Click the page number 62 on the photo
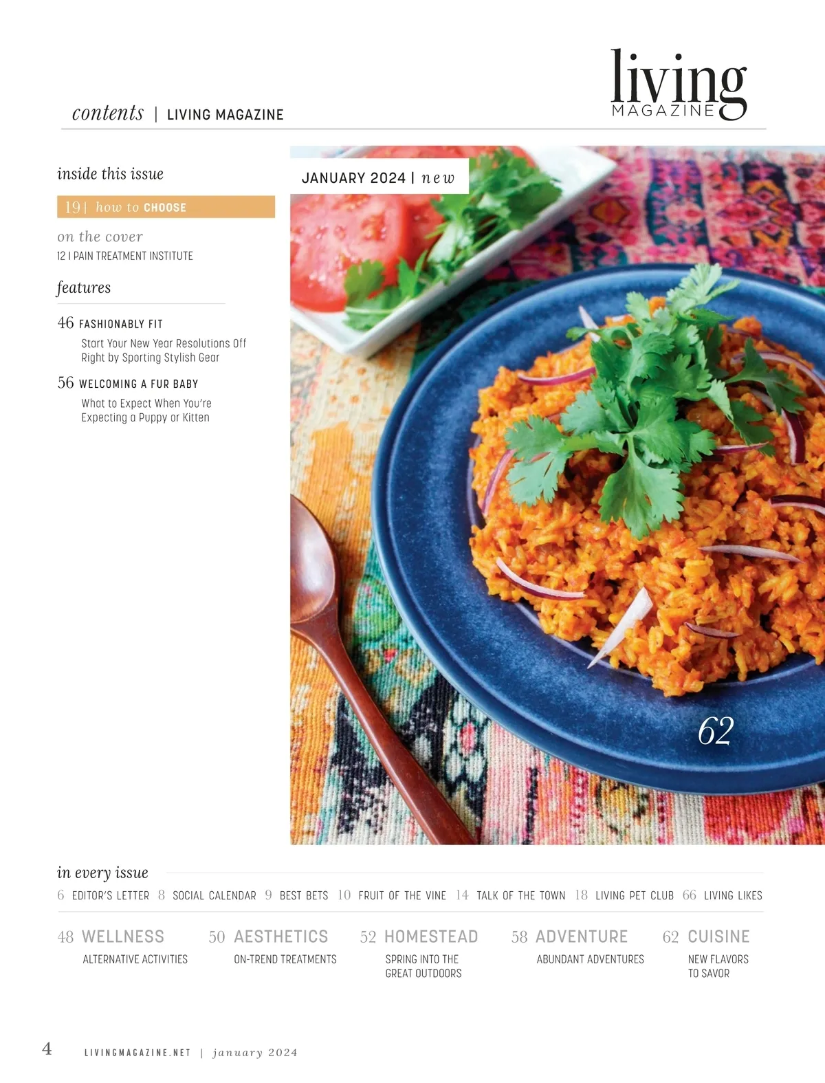 [x=716, y=731]
